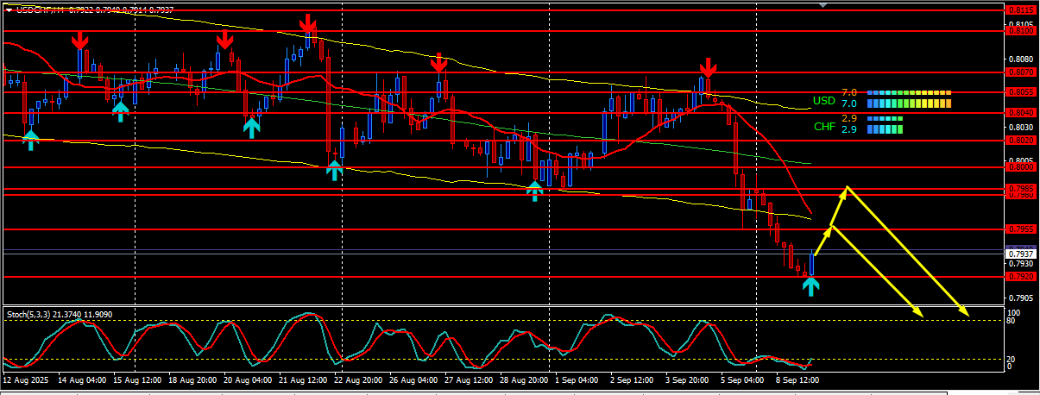Click the 0.7905 price scale value
1040x395 pixels.
pos(1021,298)
